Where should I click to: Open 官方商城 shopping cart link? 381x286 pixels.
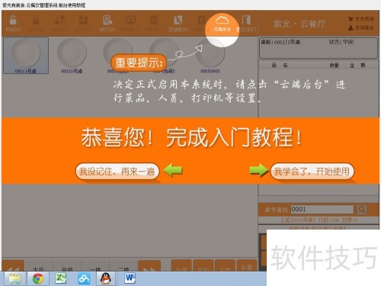(361, 19)
